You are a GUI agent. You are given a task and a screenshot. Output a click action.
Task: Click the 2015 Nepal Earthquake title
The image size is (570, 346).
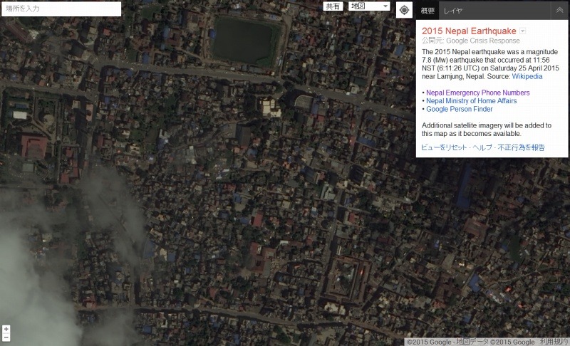pyautogui.click(x=469, y=31)
